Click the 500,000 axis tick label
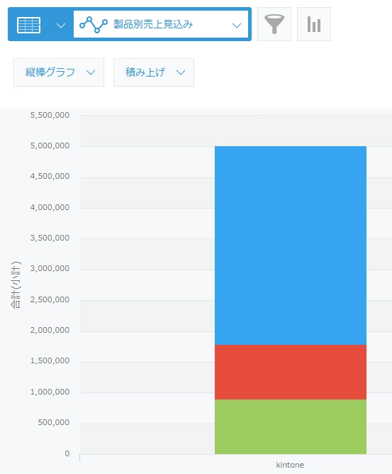The height and width of the screenshot is (474, 392). (x=54, y=422)
